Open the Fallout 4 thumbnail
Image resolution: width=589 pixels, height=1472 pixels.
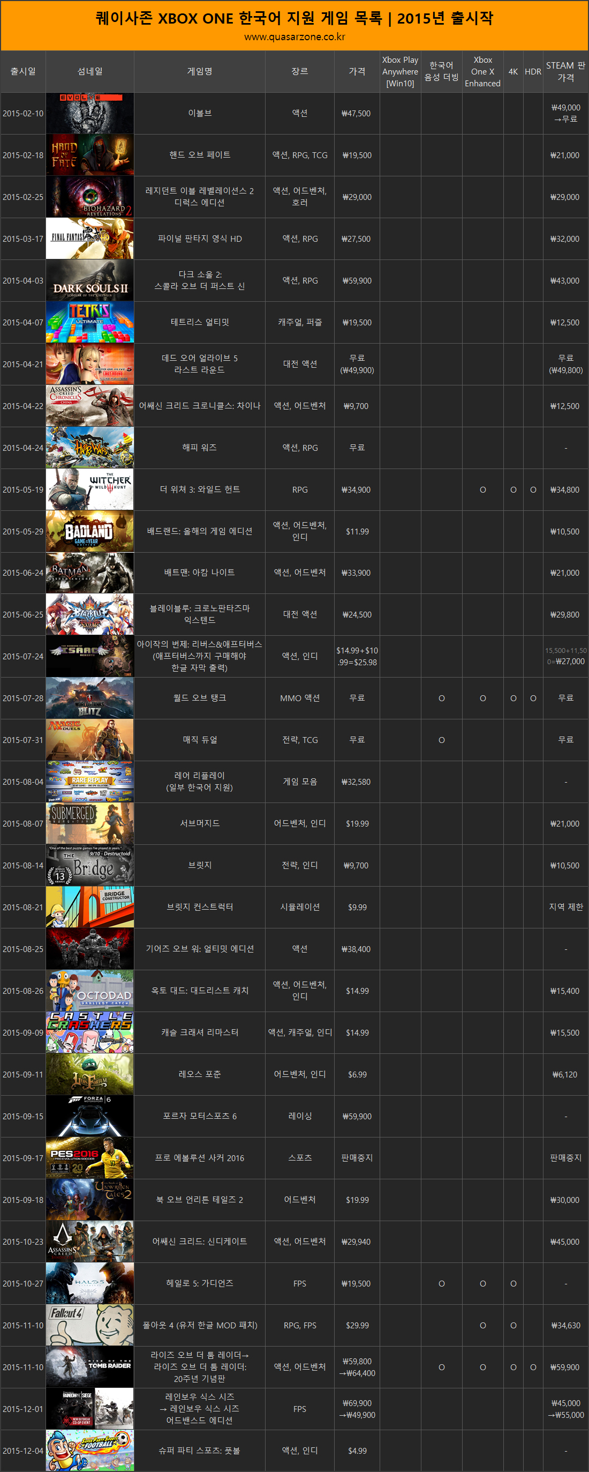tap(90, 1325)
